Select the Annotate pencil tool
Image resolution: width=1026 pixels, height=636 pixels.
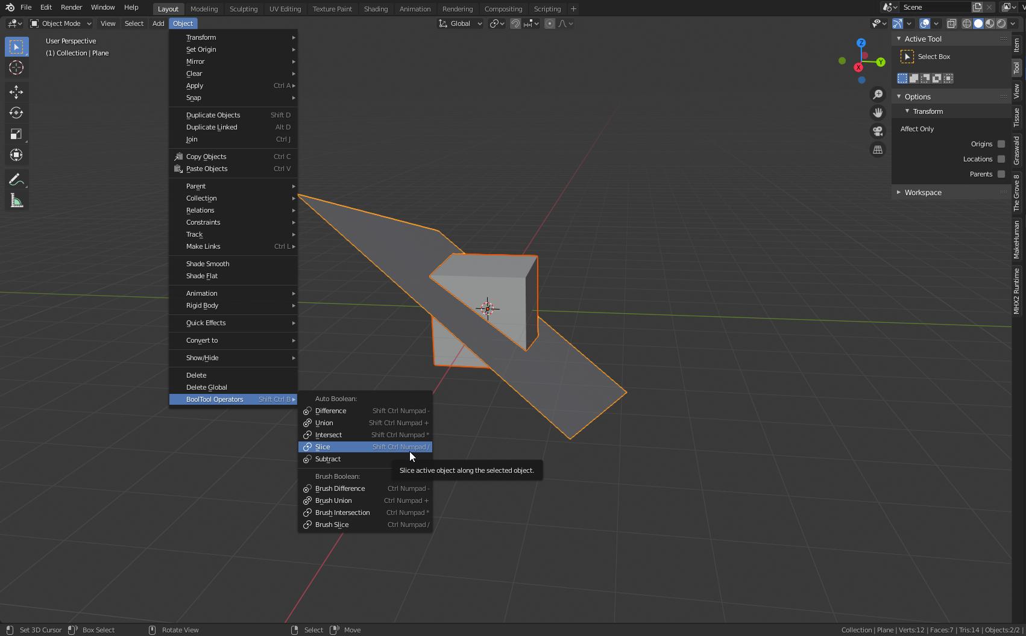tap(16, 180)
